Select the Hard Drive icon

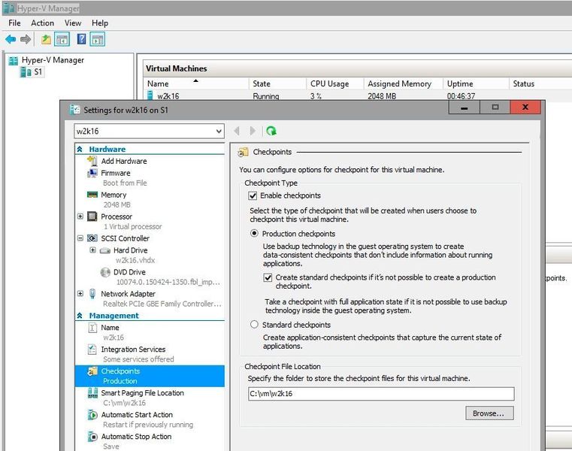[x=105, y=250]
